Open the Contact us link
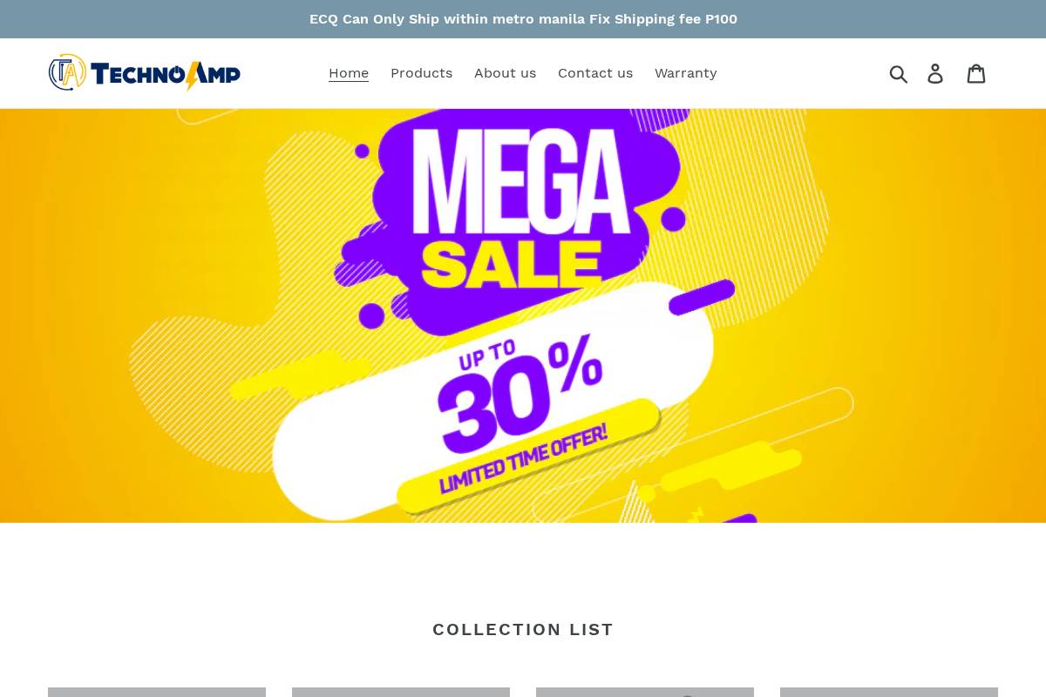1046x697 pixels. tap(595, 73)
